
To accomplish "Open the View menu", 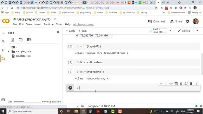I will coord(29,24).
